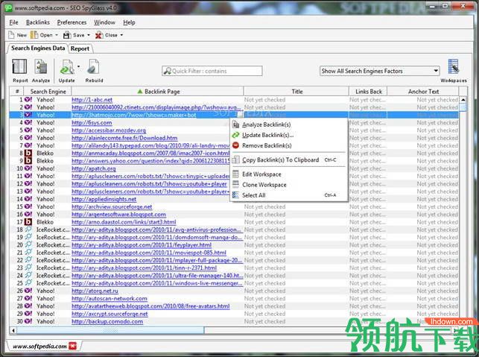Click the Blekko icon in row 8
The width and height of the screenshot is (479, 357).
28,153
